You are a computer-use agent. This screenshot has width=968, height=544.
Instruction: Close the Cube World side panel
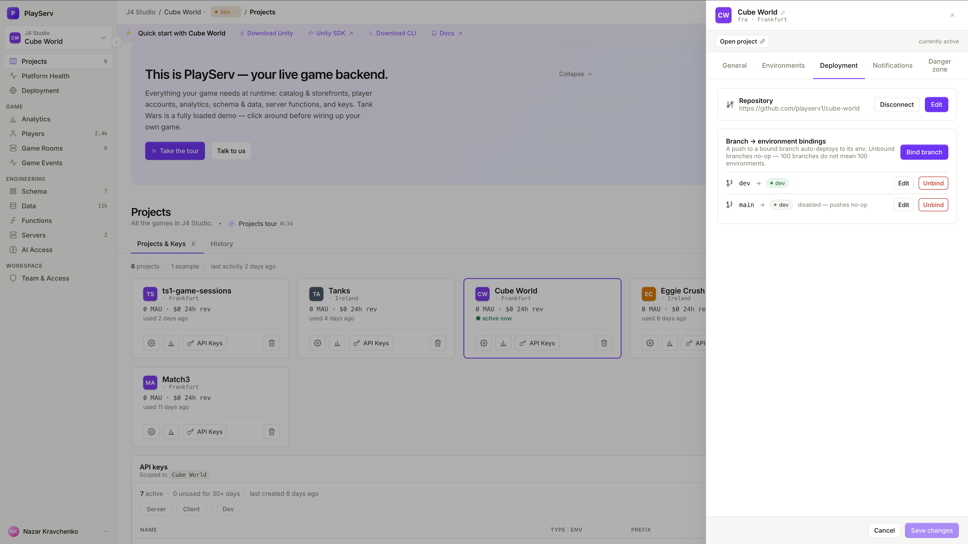click(952, 15)
